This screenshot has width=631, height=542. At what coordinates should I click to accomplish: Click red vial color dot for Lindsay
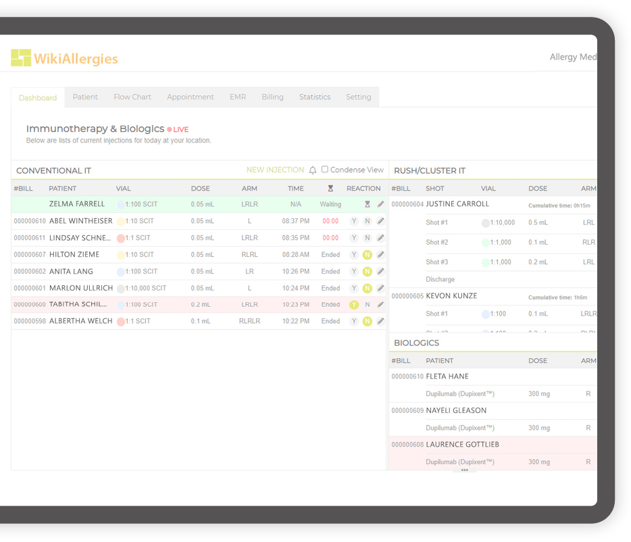[x=121, y=238]
